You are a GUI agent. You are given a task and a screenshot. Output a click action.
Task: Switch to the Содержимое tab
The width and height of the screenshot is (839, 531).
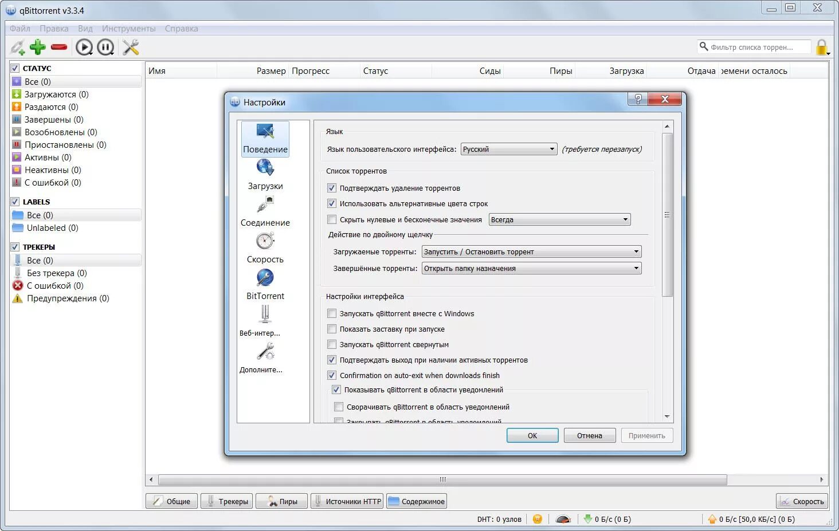417,501
